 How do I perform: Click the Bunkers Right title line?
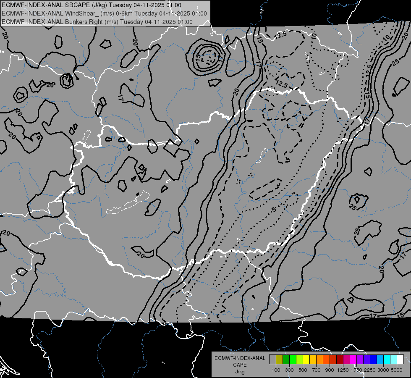click(97, 22)
